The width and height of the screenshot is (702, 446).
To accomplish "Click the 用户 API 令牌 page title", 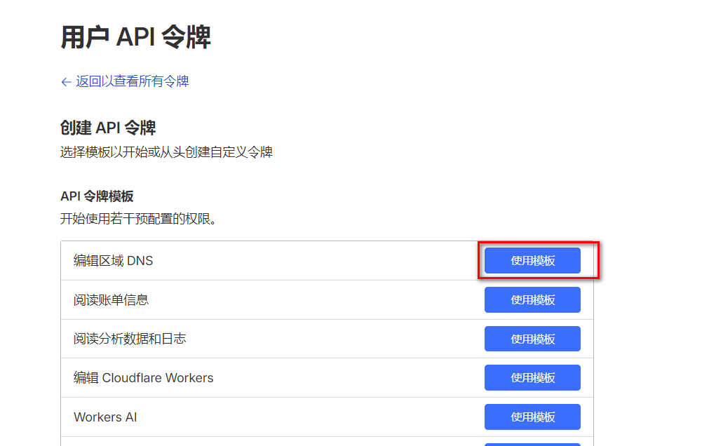I will click(x=135, y=37).
